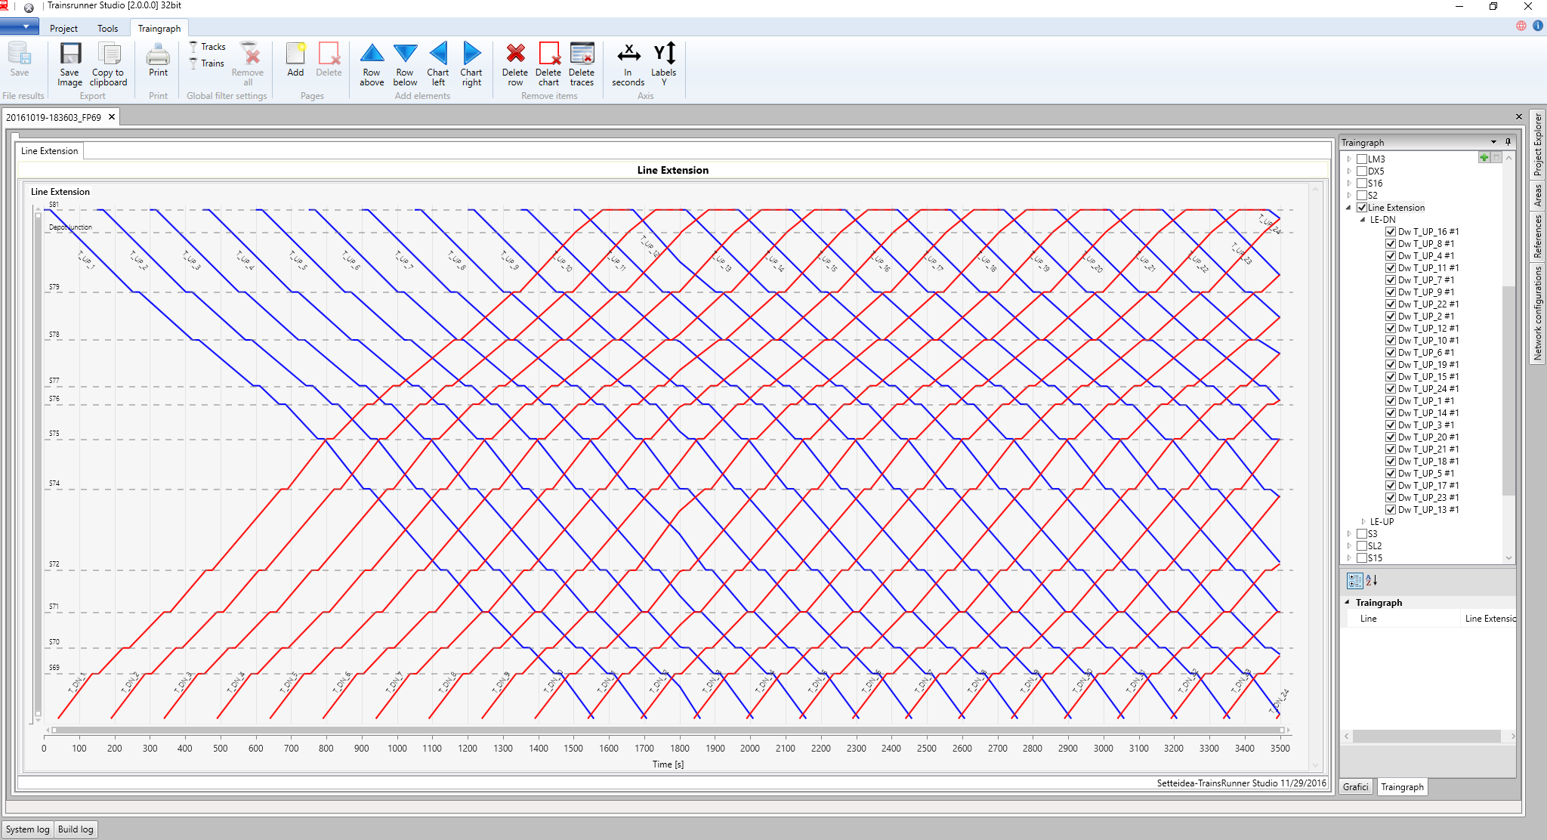
Task: Uncheck Dw T_UP_8 #1 checkbox
Action: 1391,244
